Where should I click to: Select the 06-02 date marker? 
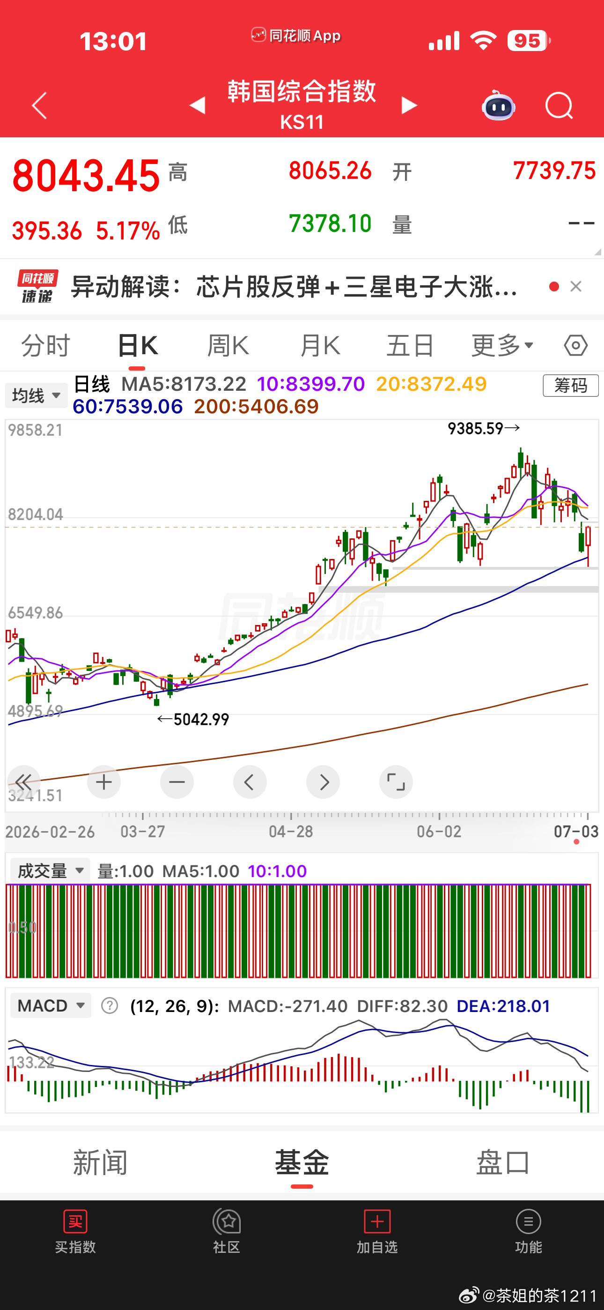(439, 832)
